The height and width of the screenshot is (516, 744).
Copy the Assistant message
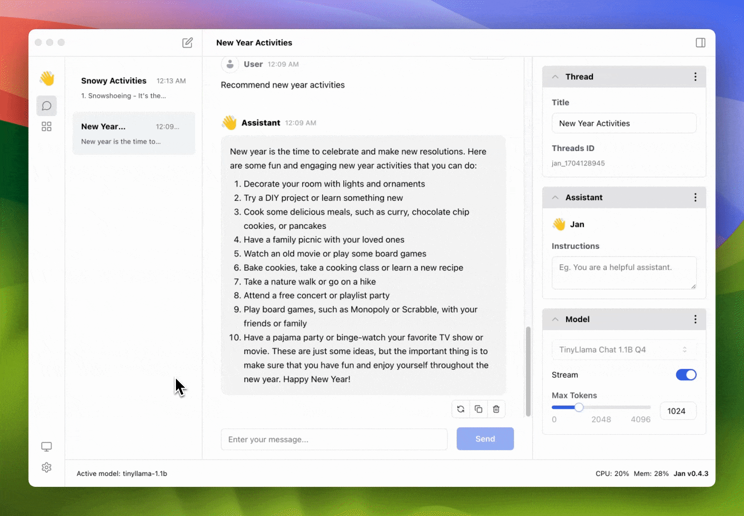coord(478,409)
